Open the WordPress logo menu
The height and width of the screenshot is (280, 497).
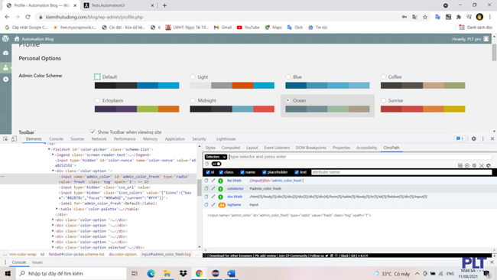[x=5, y=39]
